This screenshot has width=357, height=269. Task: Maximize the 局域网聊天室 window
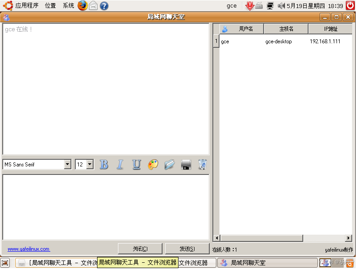click(337, 17)
